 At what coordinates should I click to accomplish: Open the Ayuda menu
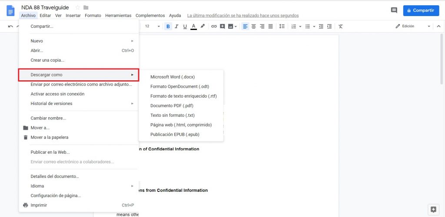[x=175, y=16]
